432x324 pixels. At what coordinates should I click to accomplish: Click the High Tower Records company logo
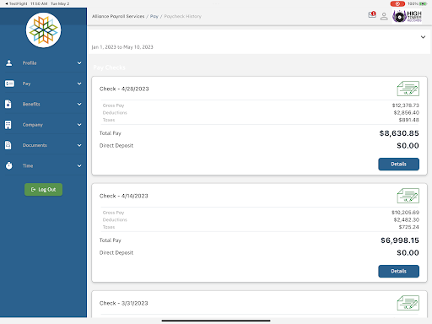click(407, 16)
